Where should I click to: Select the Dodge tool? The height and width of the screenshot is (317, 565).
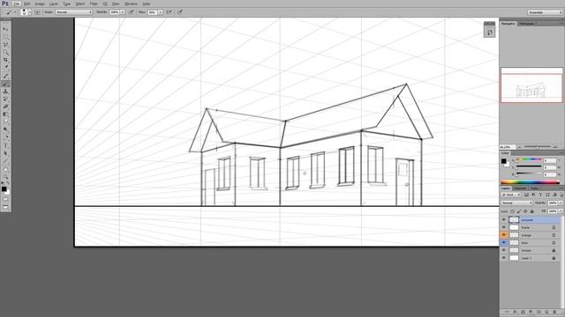pyautogui.click(x=5, y=129)
